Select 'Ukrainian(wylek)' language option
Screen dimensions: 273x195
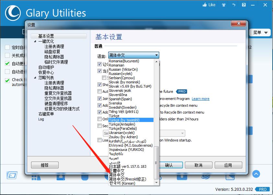[122, 133]
